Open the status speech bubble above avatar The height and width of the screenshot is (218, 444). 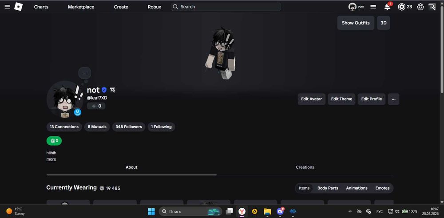tap(85, 74)
